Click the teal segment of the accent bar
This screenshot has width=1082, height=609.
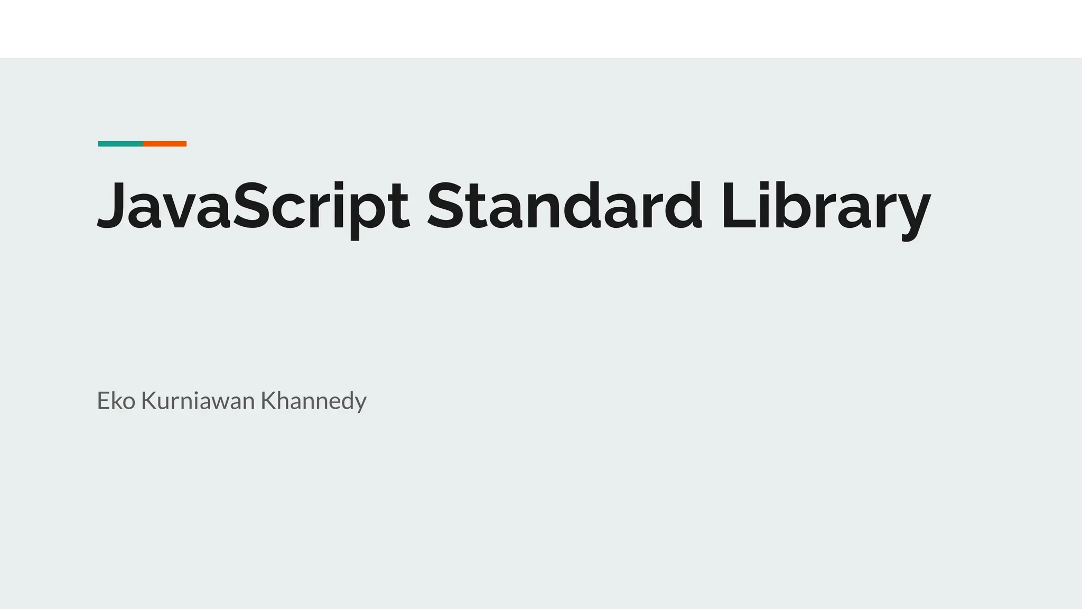point(120,144)
